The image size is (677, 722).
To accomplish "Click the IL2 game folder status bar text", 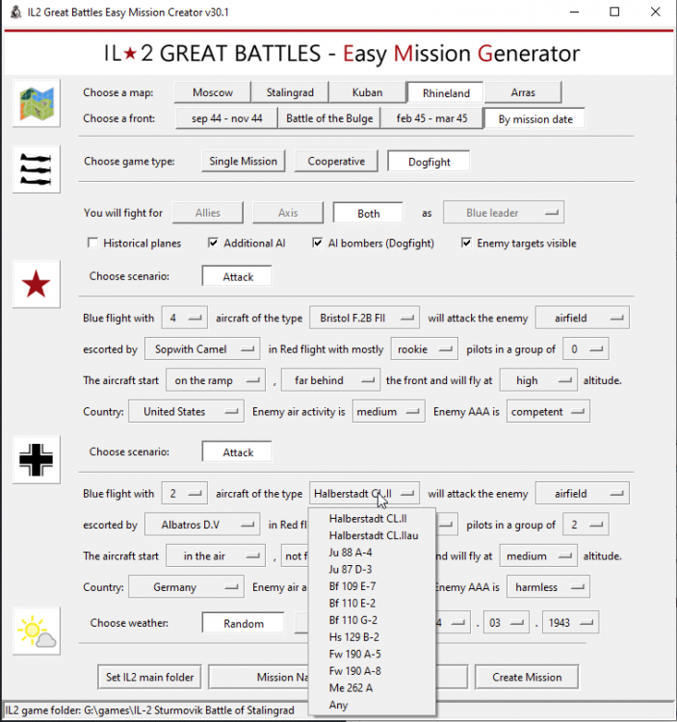I will (149, 710).
